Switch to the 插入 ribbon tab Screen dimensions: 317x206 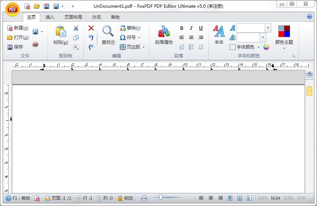point(50,17)
